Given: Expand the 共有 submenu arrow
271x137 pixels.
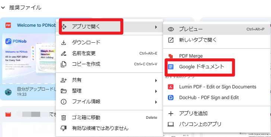Looking at the screenshot, I should point(156,81).
